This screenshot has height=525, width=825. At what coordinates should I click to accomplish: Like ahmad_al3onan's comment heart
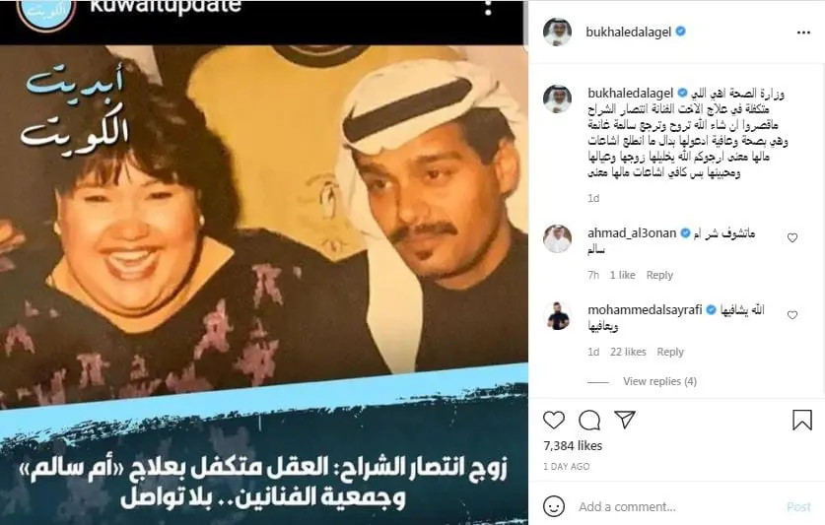point(791,237)
